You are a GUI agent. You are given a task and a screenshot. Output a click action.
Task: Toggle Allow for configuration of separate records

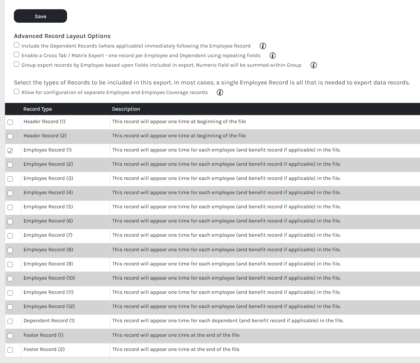pos(17,92)
